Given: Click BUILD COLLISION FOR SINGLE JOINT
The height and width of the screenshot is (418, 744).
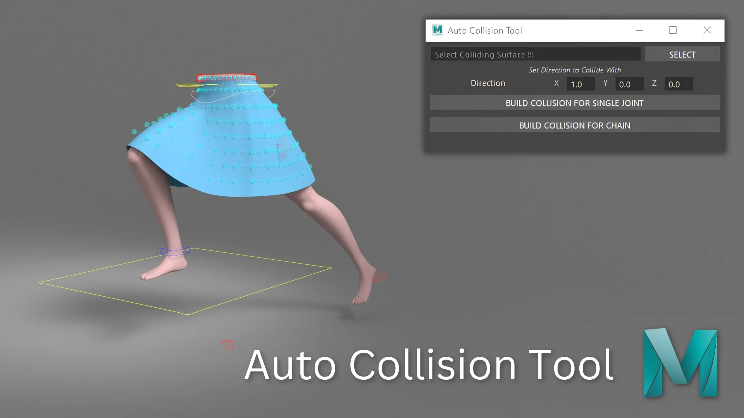Looking at the screenshot, I should tap(574, 103).
